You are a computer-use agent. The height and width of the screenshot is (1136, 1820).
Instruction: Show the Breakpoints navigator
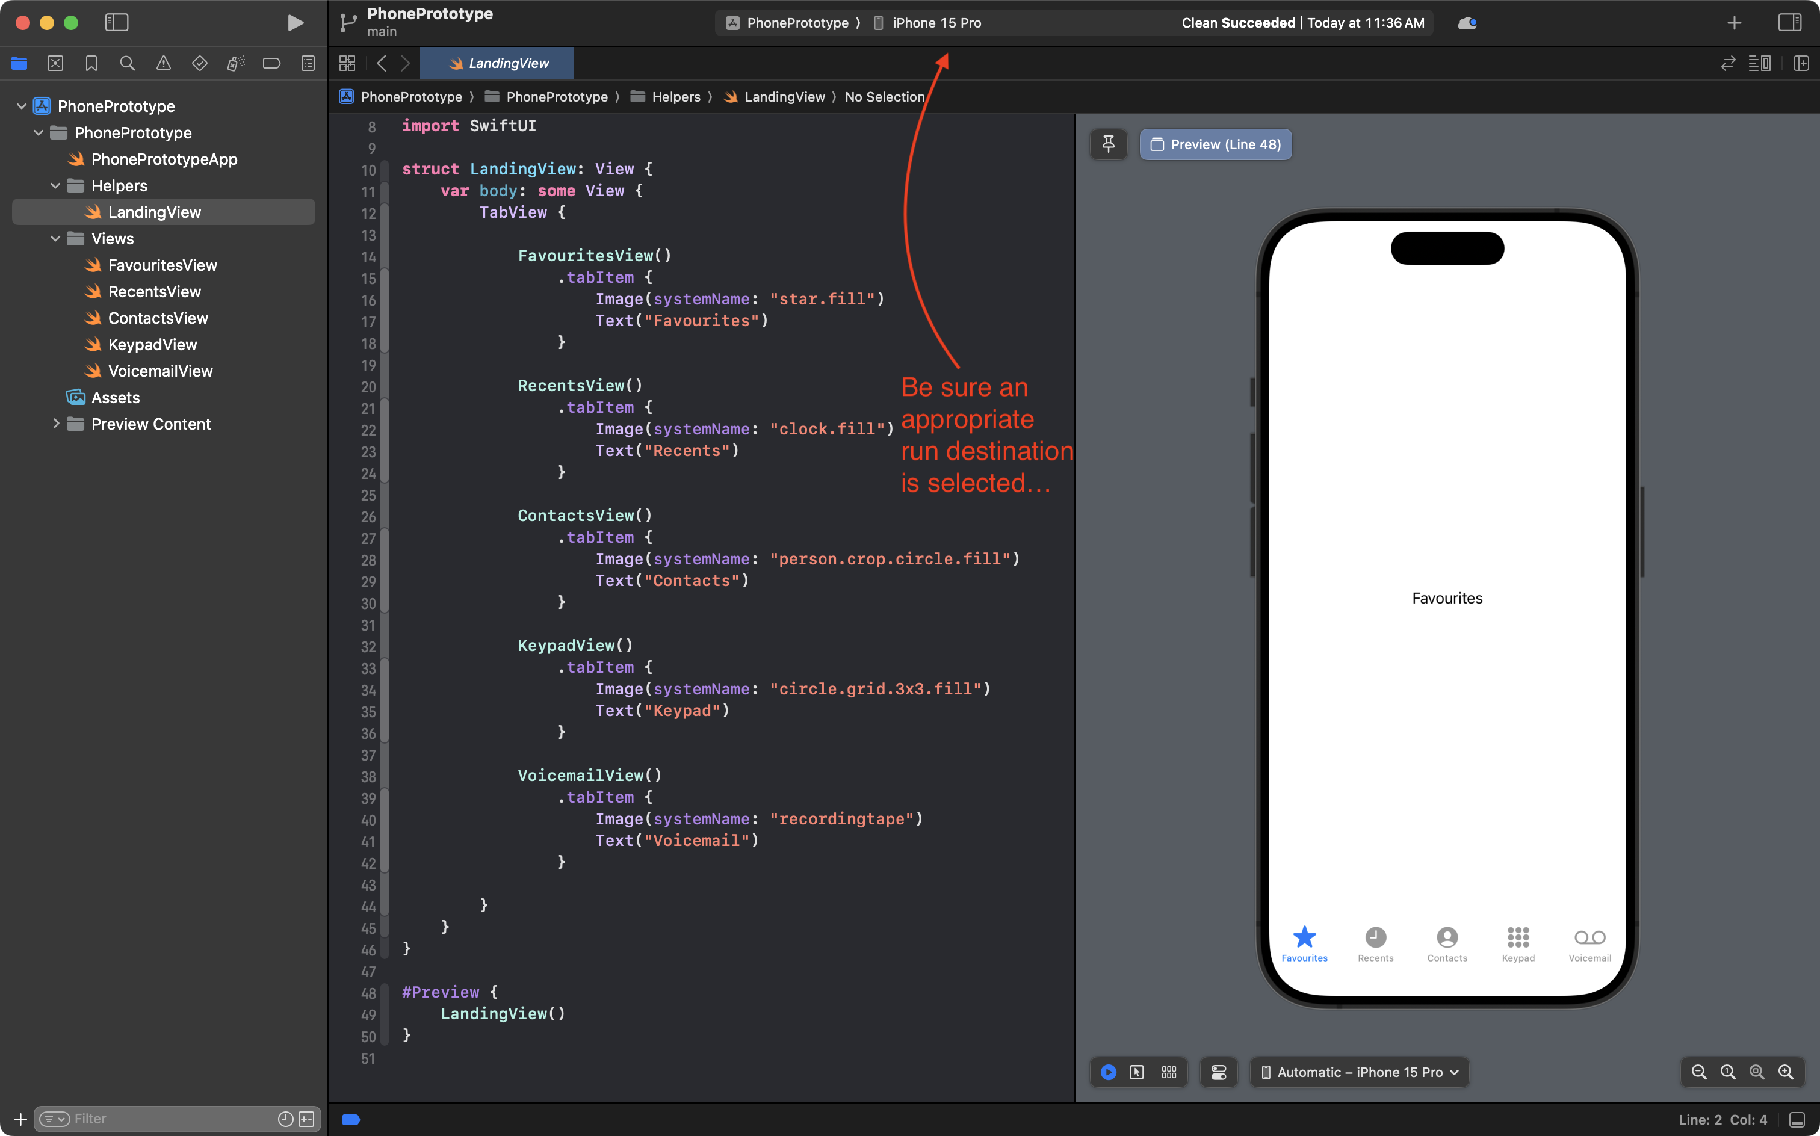(x=271, y=63)
